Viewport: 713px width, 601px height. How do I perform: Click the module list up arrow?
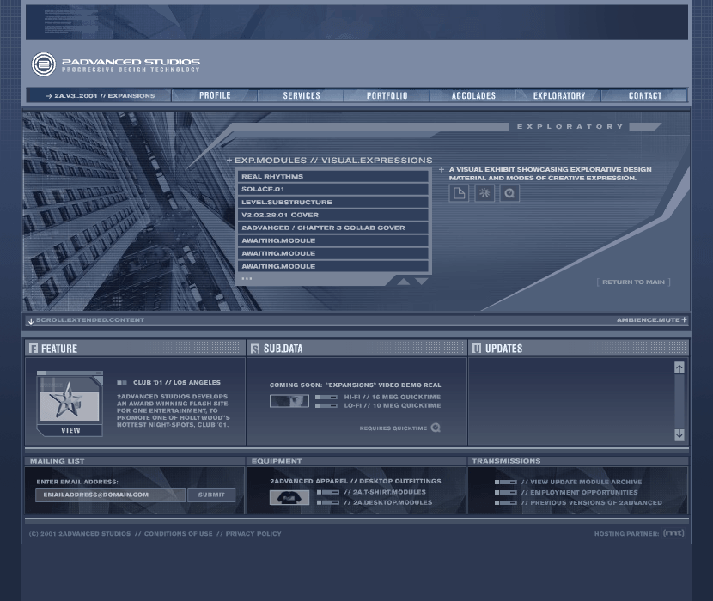(x=404, y=282)
